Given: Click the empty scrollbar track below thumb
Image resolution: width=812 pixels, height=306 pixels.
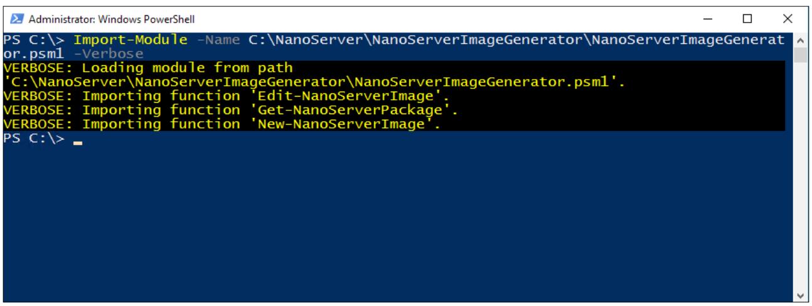Looking at the screenshot, I should click(x=799, y=176).
